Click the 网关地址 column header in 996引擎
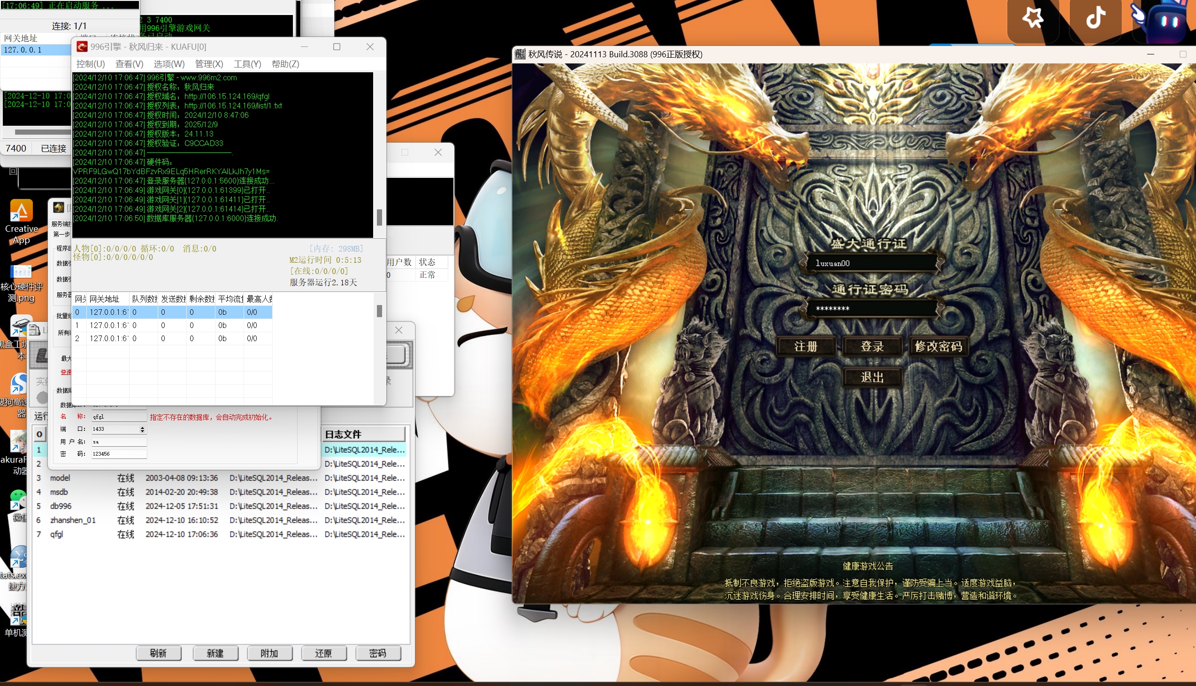Screen dimensions: 1196x686 tap(108, 299)
